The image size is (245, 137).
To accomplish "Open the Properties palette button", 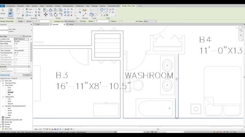I will coord(10,15).
